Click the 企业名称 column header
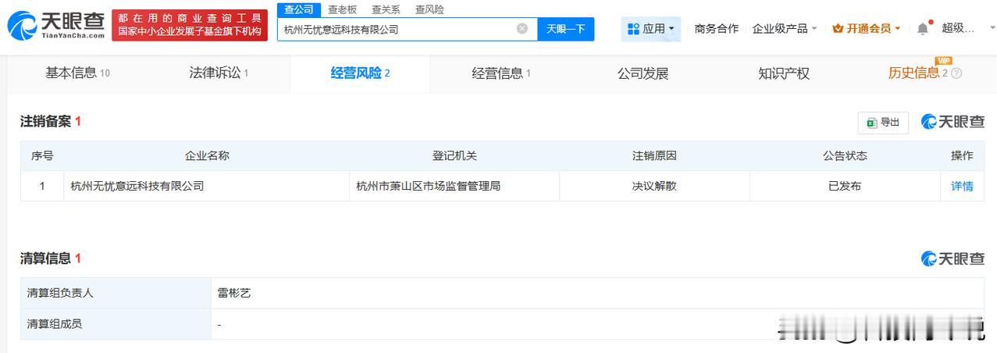Image resolution: width=997 pixels, height=353 pixels. point(207,156)
